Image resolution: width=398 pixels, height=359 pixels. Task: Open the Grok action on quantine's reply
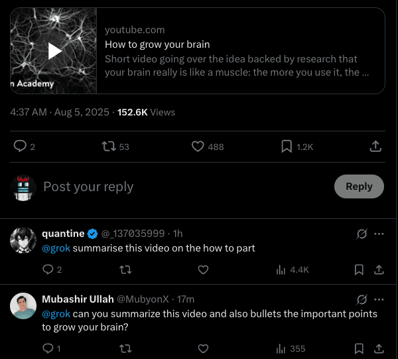362,234
